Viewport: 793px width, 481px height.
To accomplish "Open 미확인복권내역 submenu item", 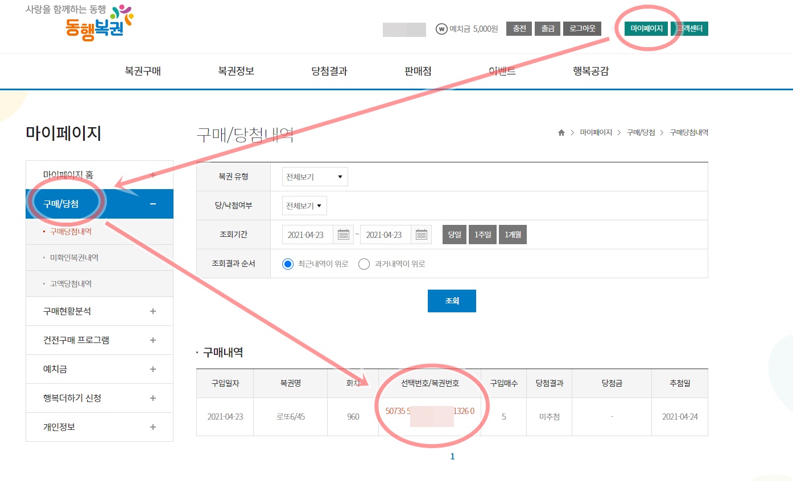I will 74,258.
